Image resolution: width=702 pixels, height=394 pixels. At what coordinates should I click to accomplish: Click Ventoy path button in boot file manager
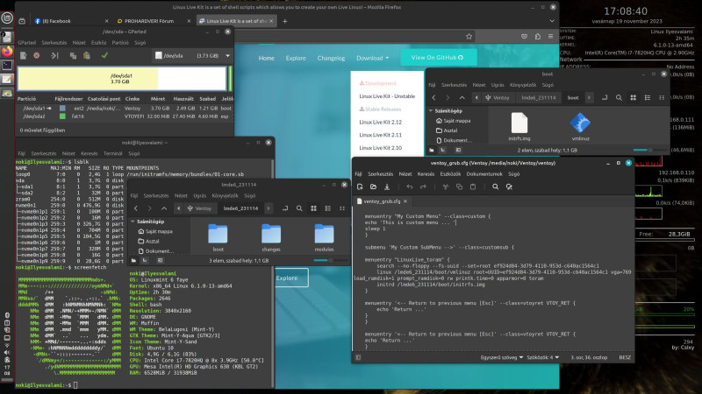(x=497, y=97)
